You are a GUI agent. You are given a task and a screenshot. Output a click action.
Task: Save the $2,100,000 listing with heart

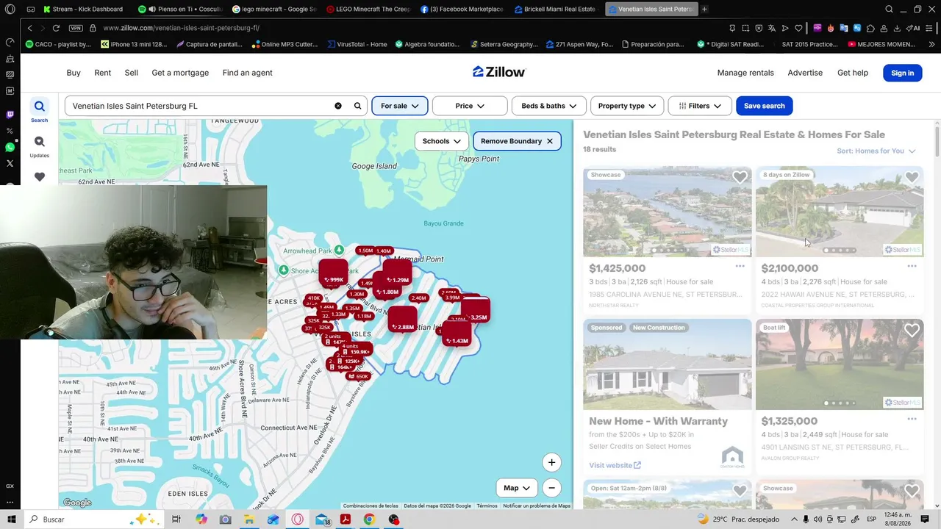pos(912,177)
